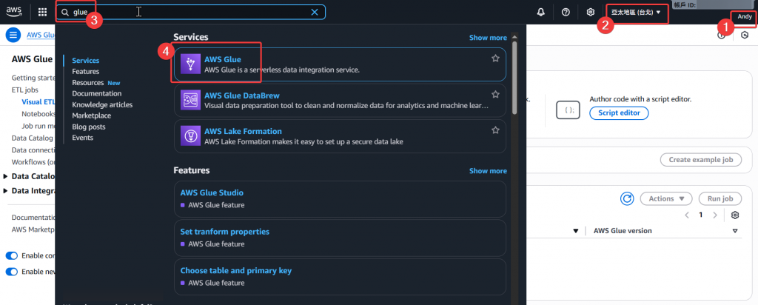
Task: Open the notifications bell icon
Action: pos(541,12)
